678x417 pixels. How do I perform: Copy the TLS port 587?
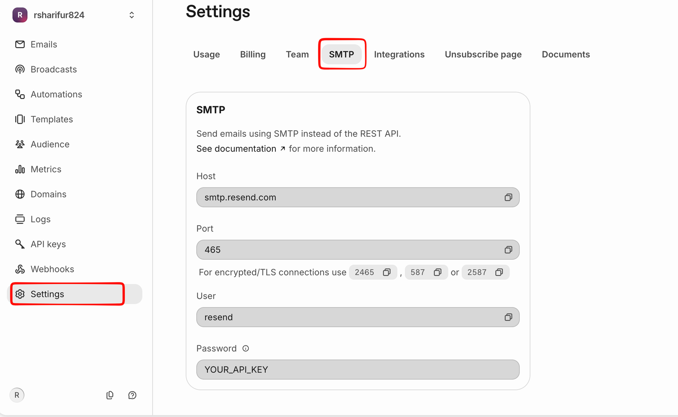coord(438,272)
